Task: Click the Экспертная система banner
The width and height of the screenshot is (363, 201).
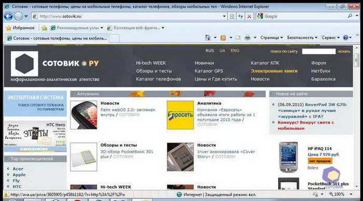Action: tap(35, 104)
